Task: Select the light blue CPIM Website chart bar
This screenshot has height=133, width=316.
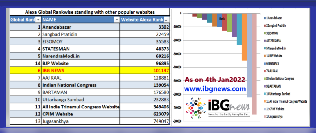Action: [249, 55]
